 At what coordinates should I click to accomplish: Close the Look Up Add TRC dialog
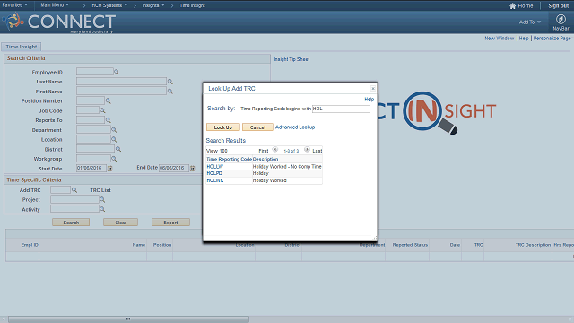pos(373,88)
